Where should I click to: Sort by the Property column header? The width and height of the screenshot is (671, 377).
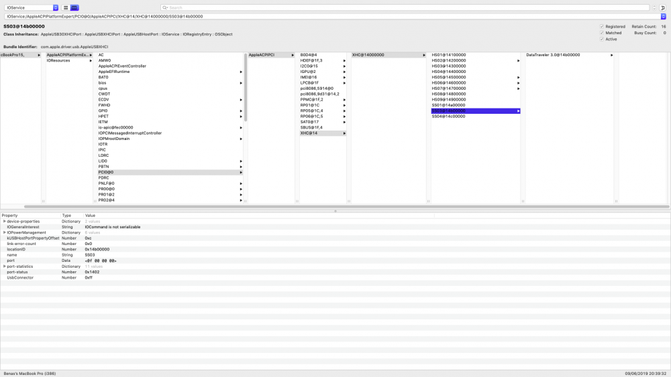30,216
